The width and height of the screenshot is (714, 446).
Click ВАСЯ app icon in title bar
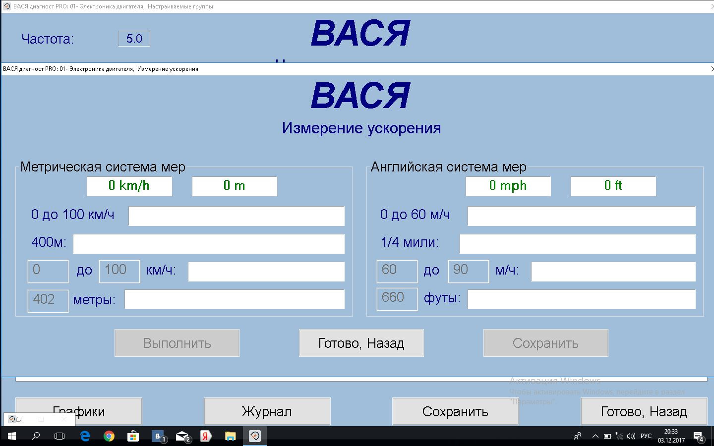[x=7, y=6]
